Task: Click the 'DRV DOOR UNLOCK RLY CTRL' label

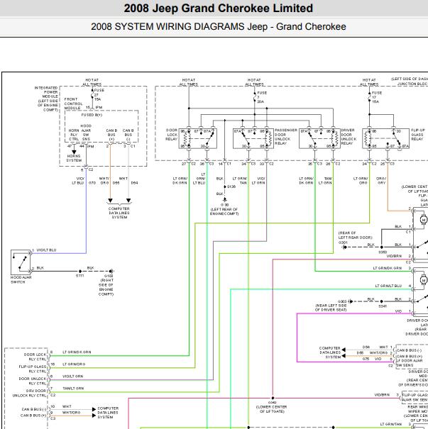Action: pyautogui.click(x=29, y=393)
